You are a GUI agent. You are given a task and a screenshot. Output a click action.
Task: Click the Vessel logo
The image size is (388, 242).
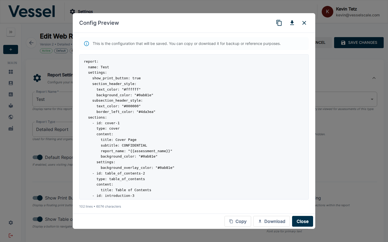pyautogui.click(x=32, y=11)
